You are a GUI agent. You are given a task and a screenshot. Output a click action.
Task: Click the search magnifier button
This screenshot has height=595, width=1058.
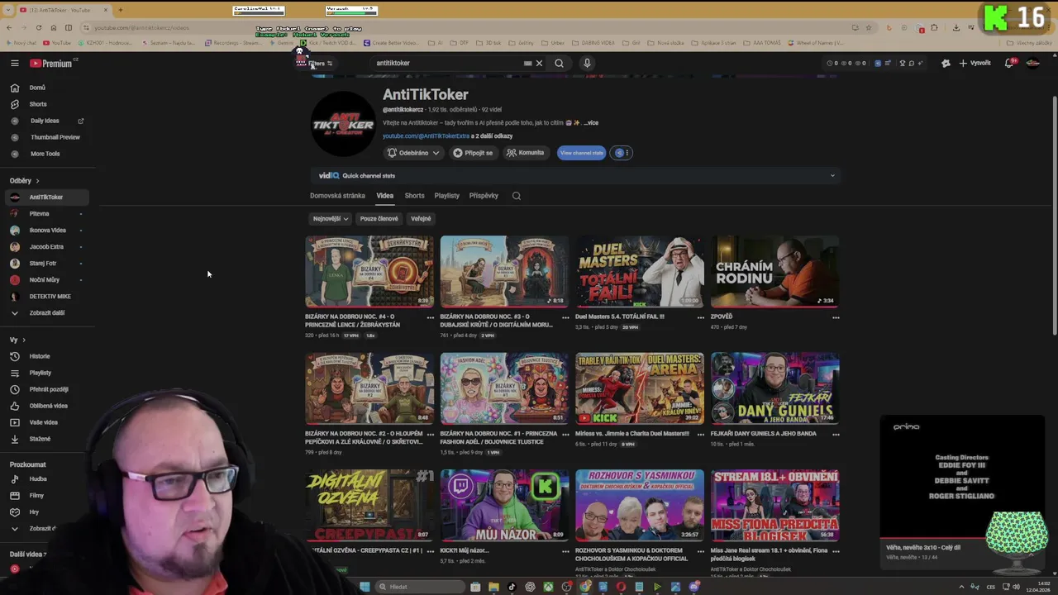pos(559,63)
